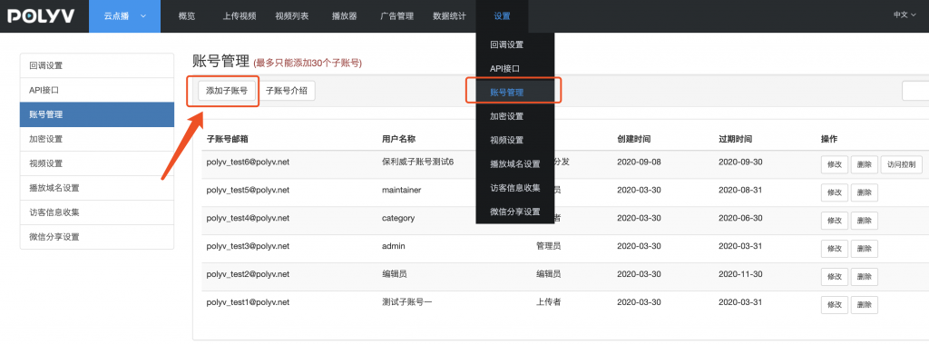
Task: Click the 子账号邮箱 column header
Action: pyautogui.click(x=228, y=139)
